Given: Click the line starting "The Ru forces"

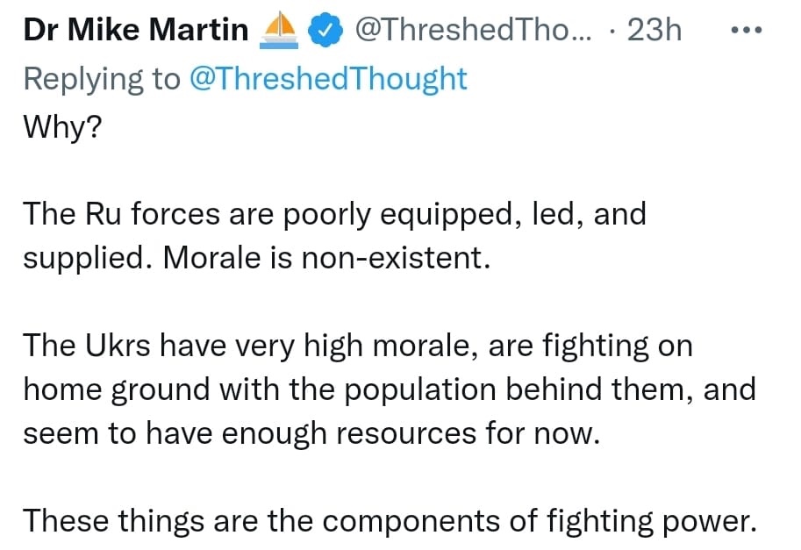Looking at the screenshot, I should 333,214.
